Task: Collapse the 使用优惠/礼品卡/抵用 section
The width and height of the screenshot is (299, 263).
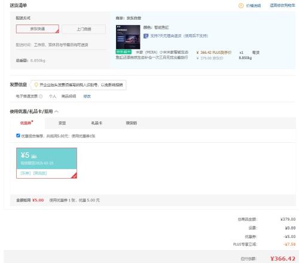Action: pos(56,112)
